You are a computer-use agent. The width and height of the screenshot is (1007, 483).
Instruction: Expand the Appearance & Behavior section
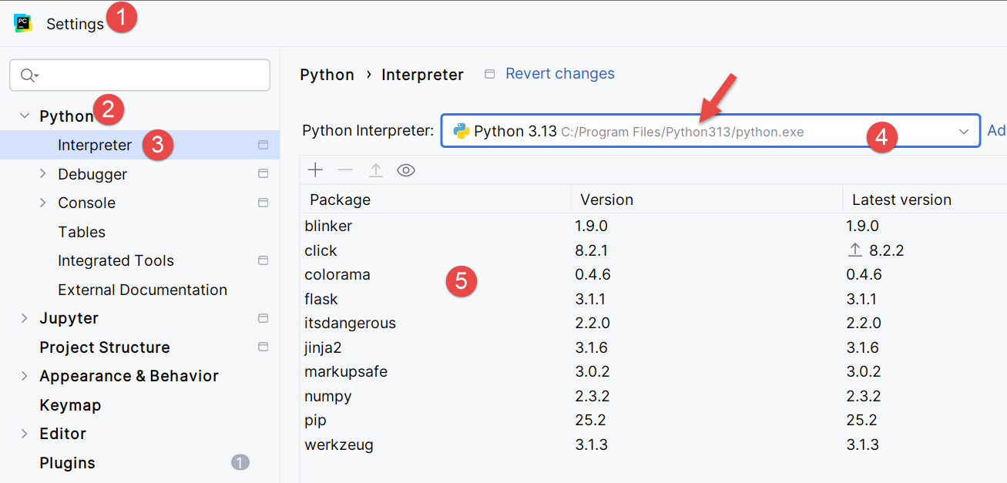point(25,376)
